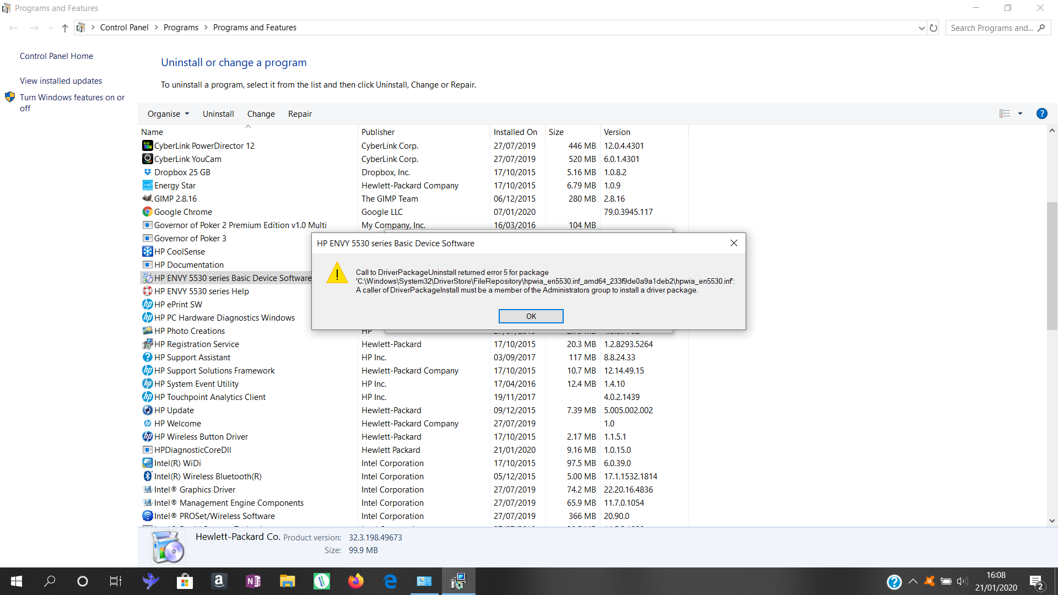Click the HP ENVY 5530 series Help icon
Viewport: 1058px width, 595px height.
147,291
